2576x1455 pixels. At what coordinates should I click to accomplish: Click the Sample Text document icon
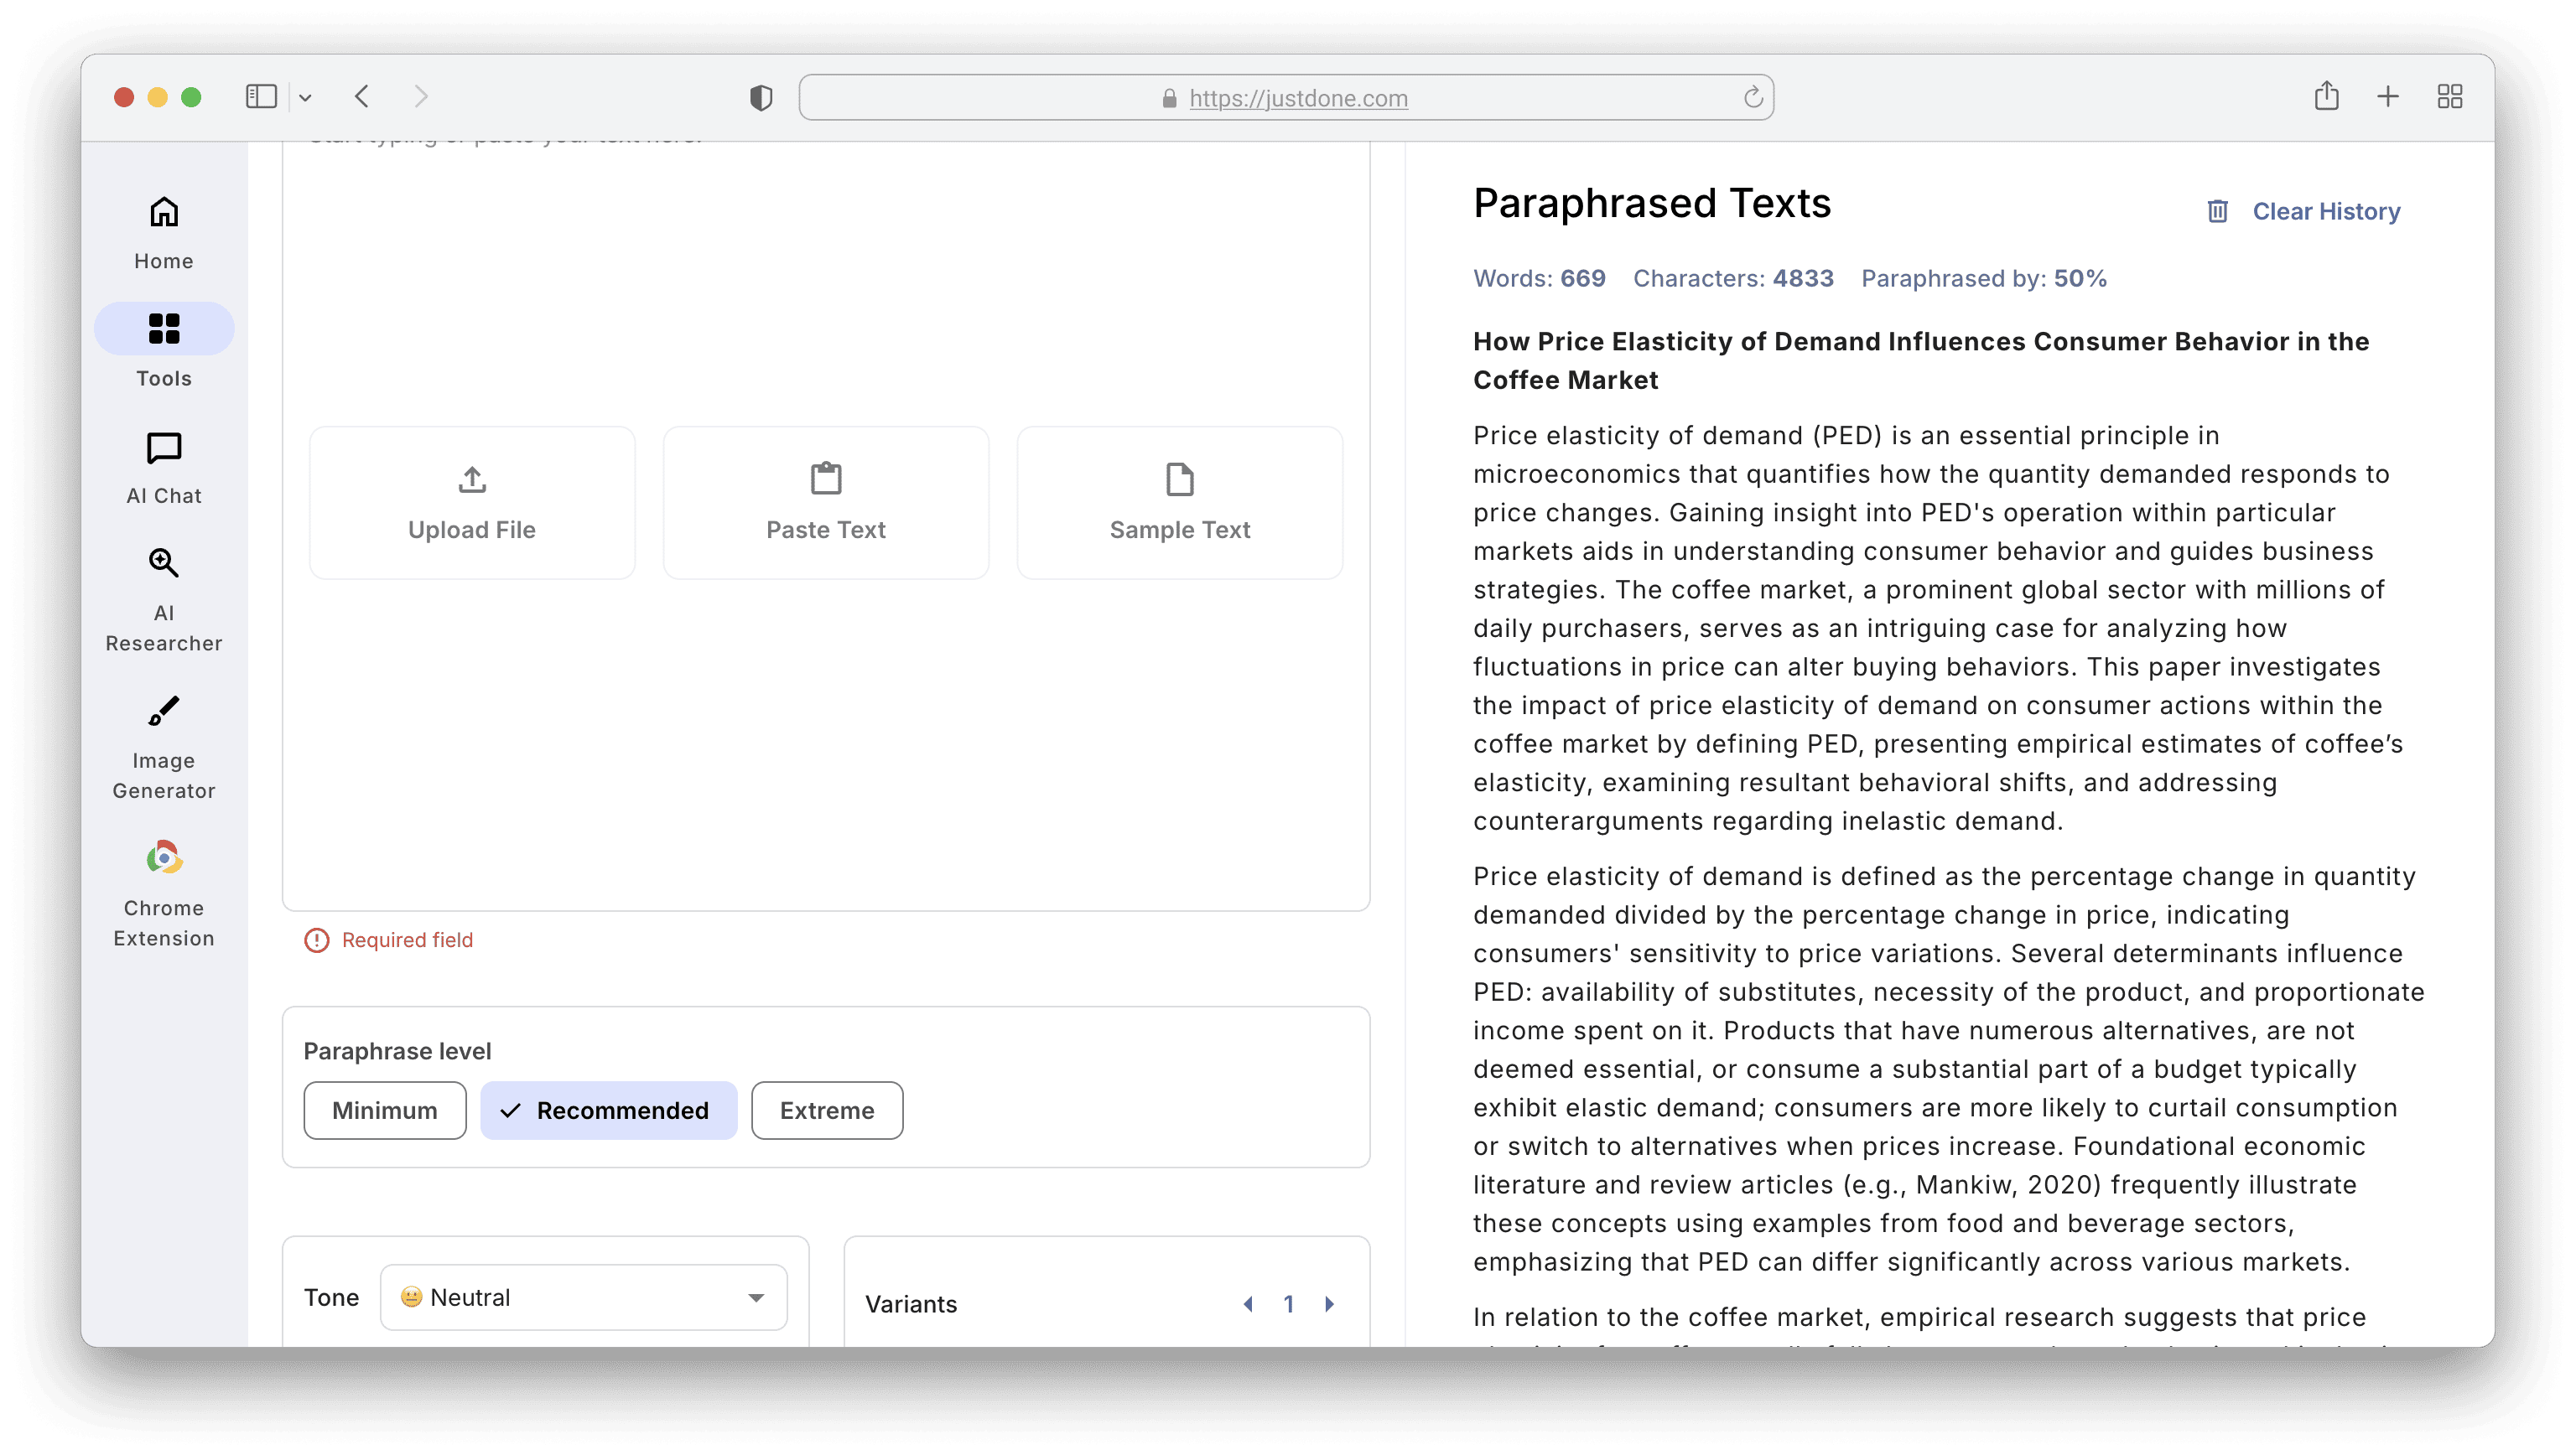click(1180, 479)
